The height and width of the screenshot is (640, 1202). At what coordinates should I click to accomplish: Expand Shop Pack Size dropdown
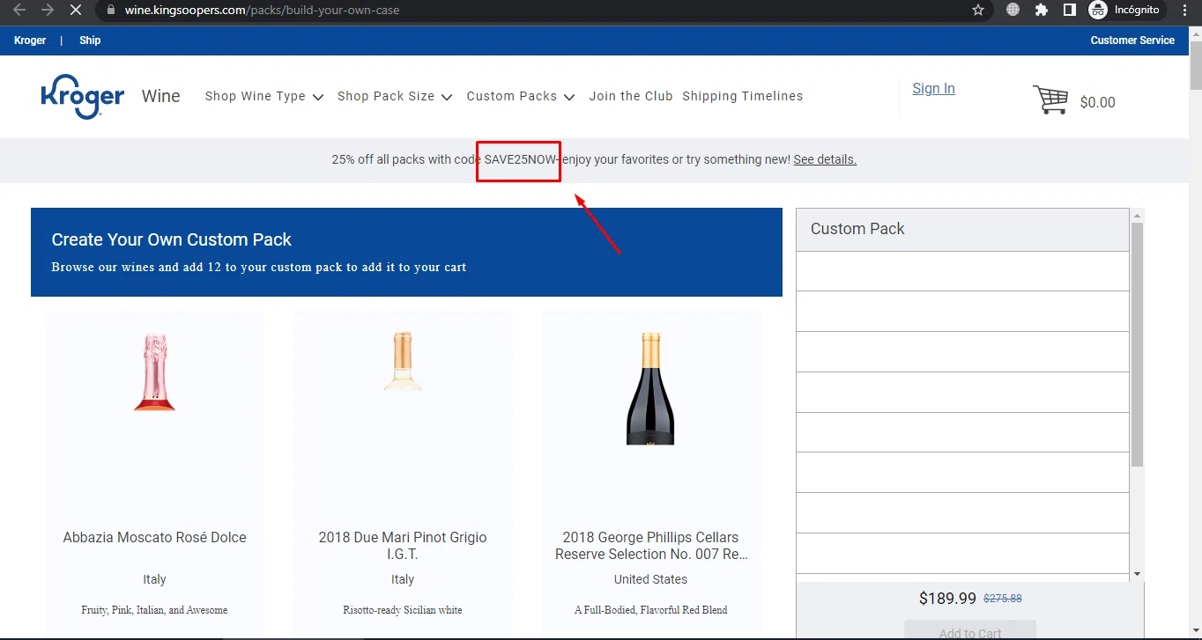pos(395,97)
